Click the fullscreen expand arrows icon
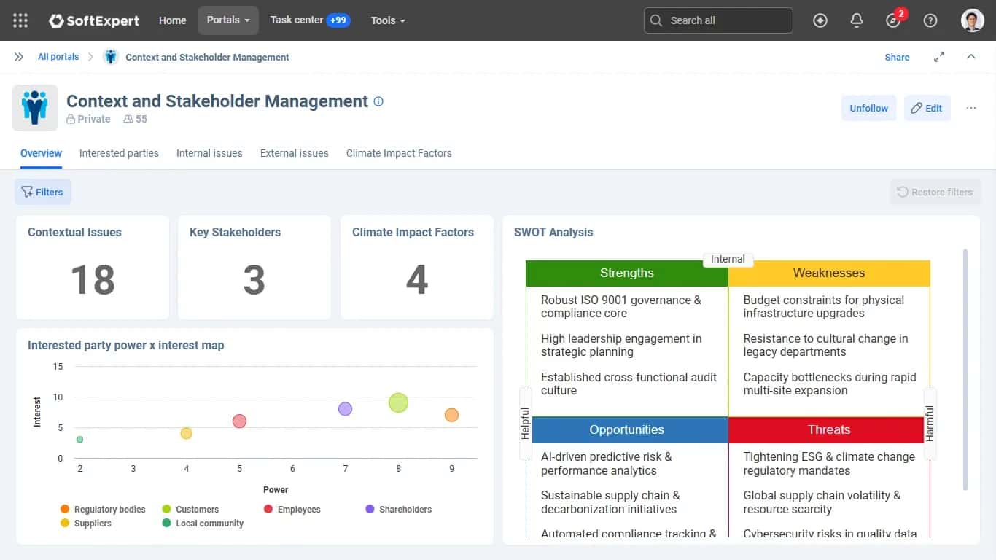 pos(939,57)
